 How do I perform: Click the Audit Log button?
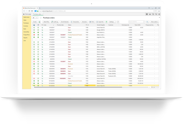(x=55, y=22)
